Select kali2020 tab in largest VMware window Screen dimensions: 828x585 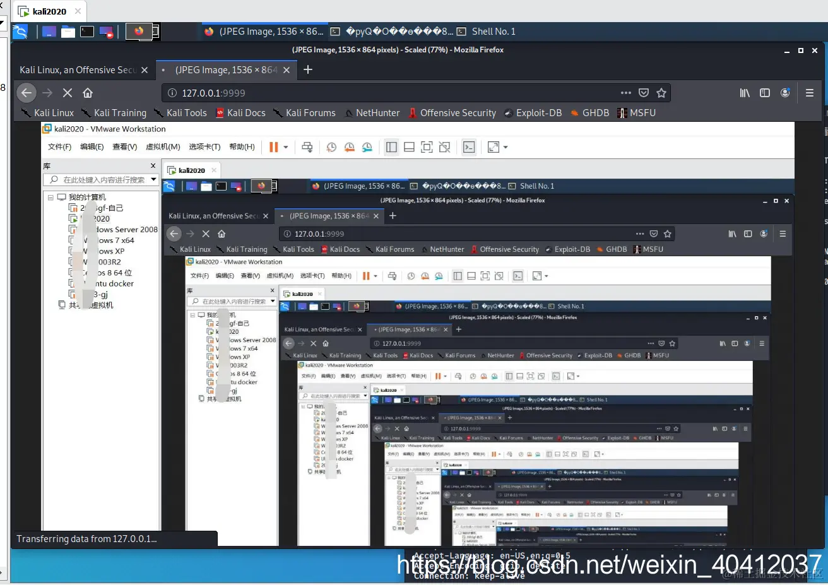point(192,170)
